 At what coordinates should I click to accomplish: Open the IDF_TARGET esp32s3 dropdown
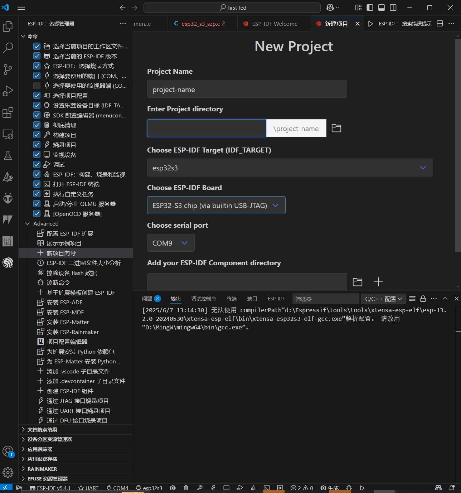pyautogui.click(x=290, y=168)
